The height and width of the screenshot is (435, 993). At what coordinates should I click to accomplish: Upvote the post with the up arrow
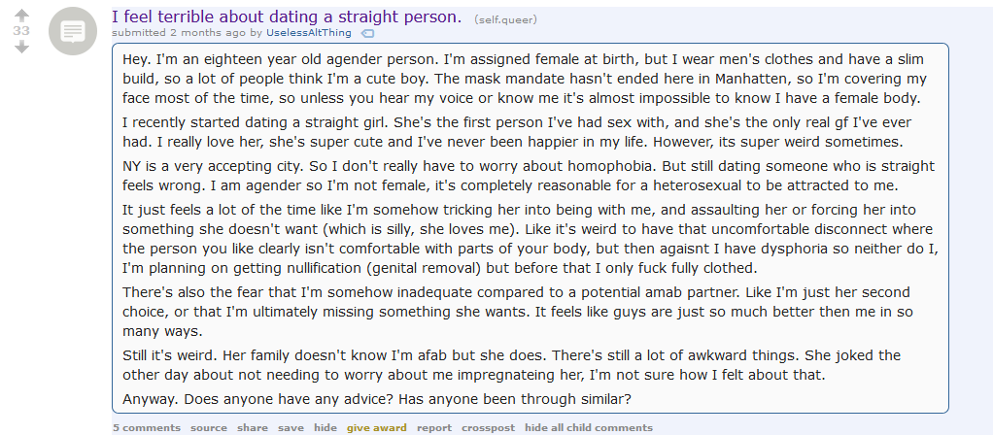(21, 16)
